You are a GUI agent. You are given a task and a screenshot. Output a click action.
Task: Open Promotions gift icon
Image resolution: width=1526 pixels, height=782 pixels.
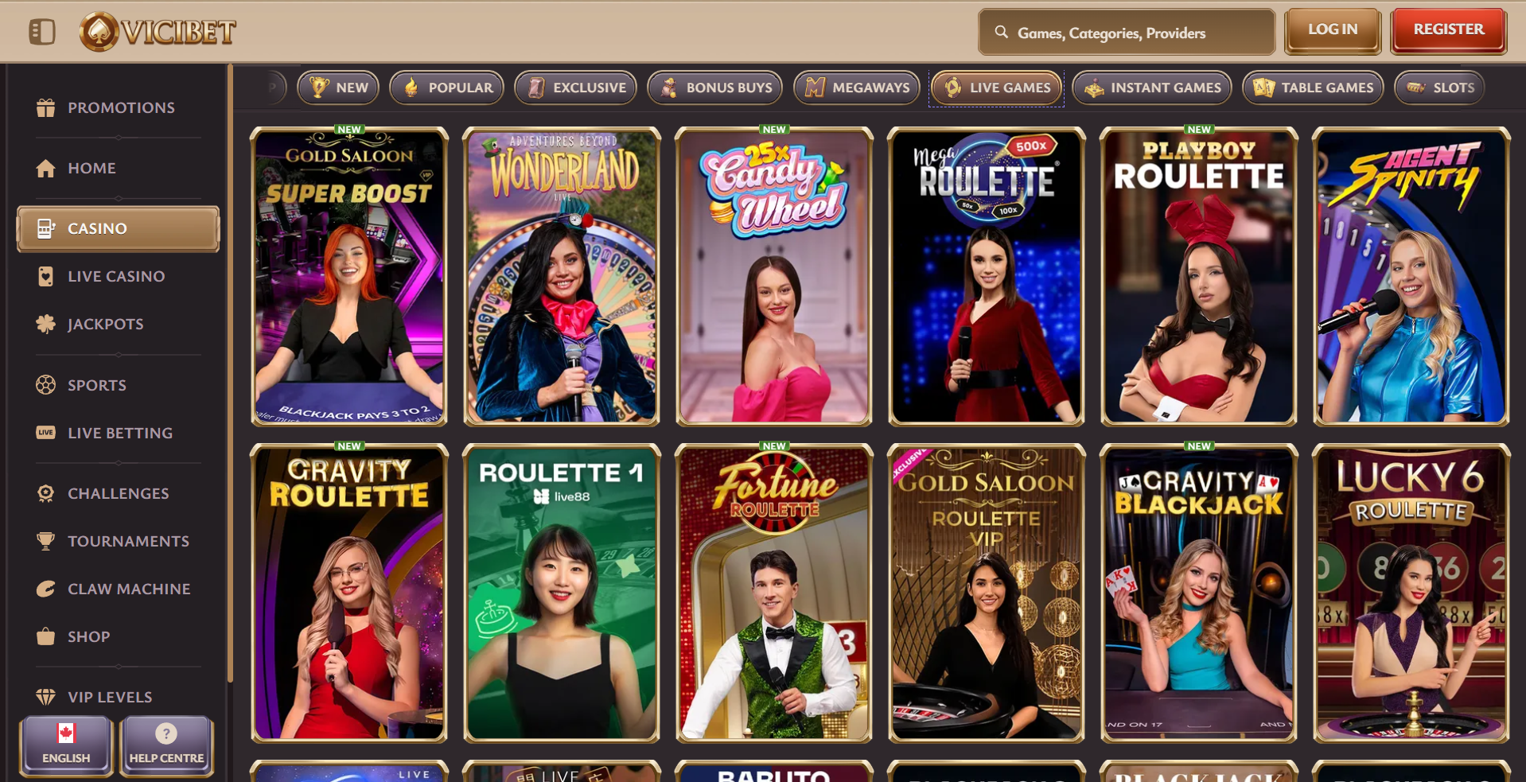(45, 107)
